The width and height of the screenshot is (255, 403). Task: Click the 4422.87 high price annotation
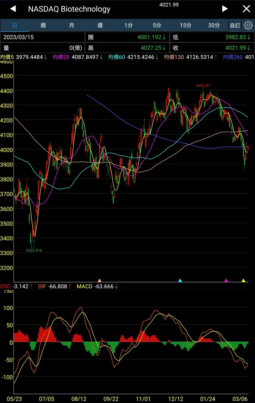coord(203,85)
